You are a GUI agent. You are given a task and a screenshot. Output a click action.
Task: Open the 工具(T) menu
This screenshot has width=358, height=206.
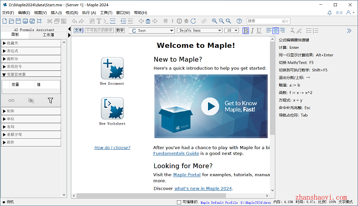click(106, 13)
